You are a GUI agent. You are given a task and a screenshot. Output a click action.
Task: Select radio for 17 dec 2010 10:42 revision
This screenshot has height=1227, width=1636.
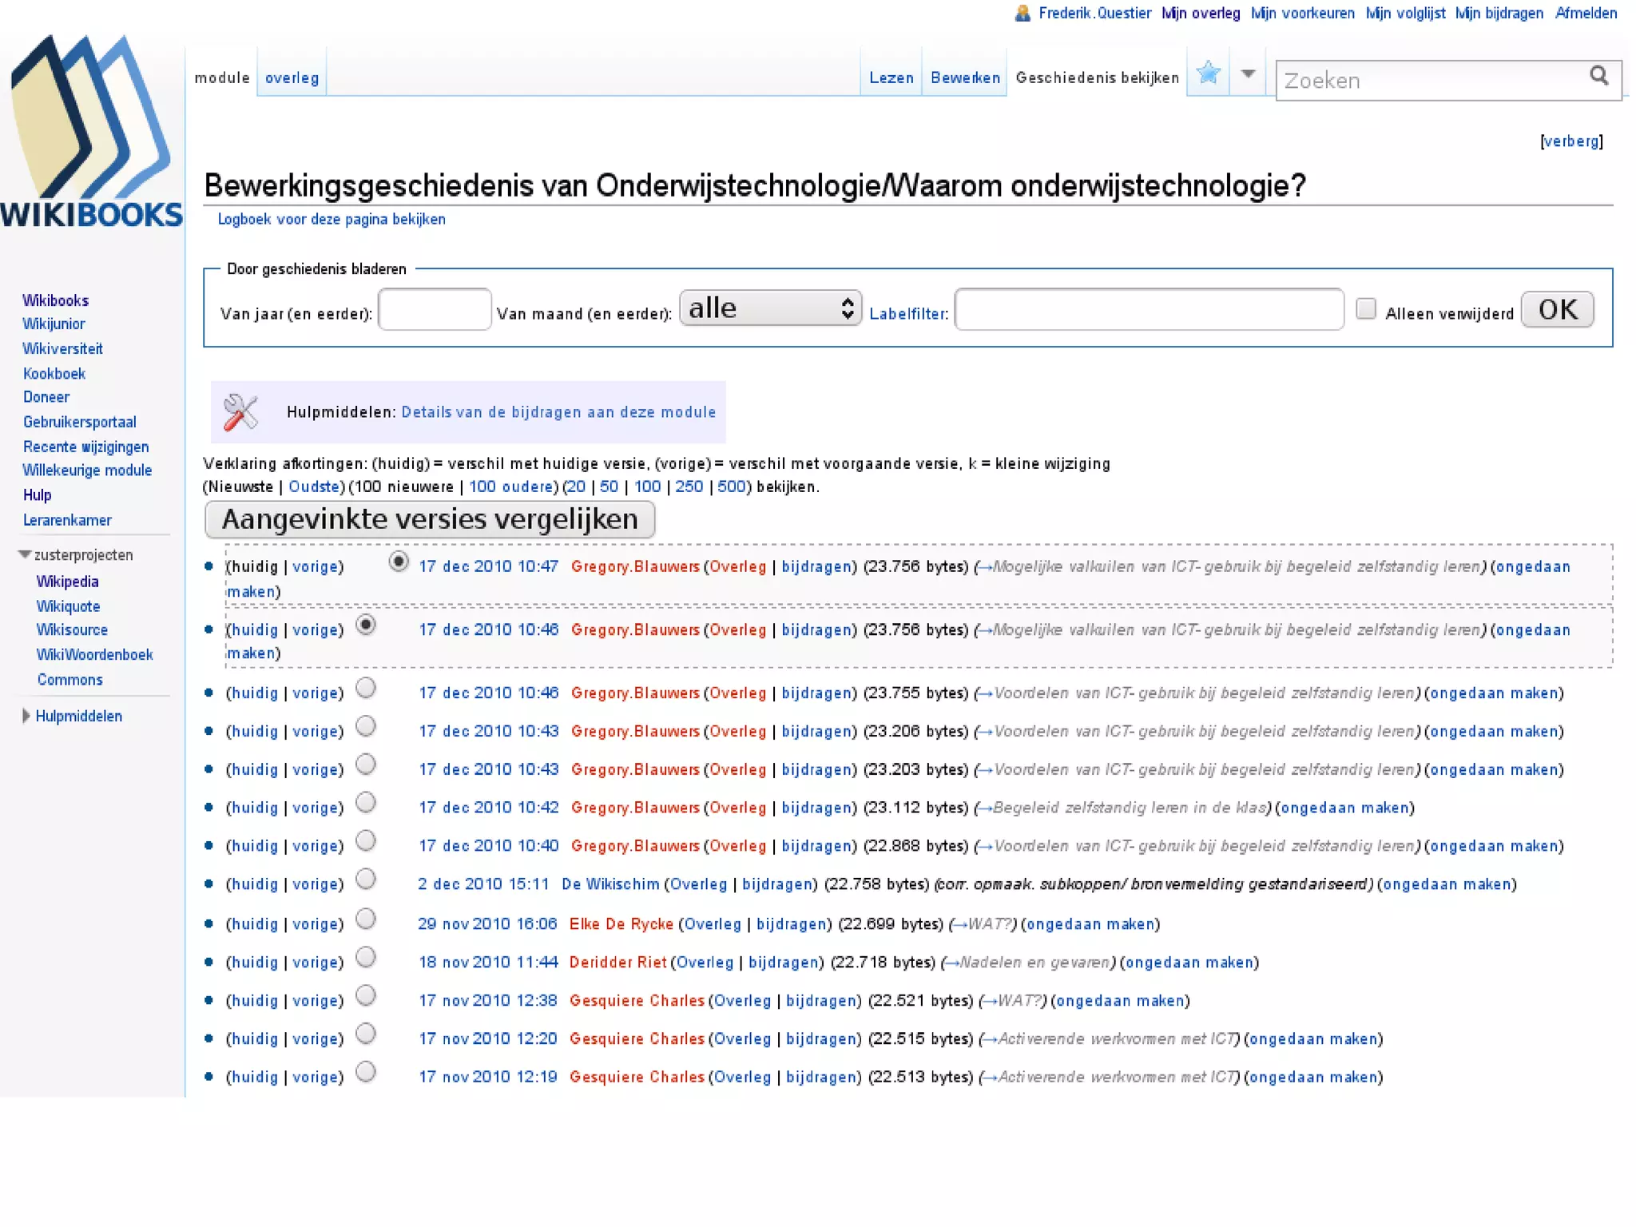[366, 803]
